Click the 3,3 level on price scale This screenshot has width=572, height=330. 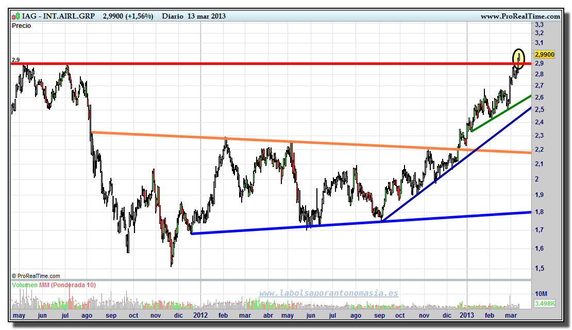(539, 24)
